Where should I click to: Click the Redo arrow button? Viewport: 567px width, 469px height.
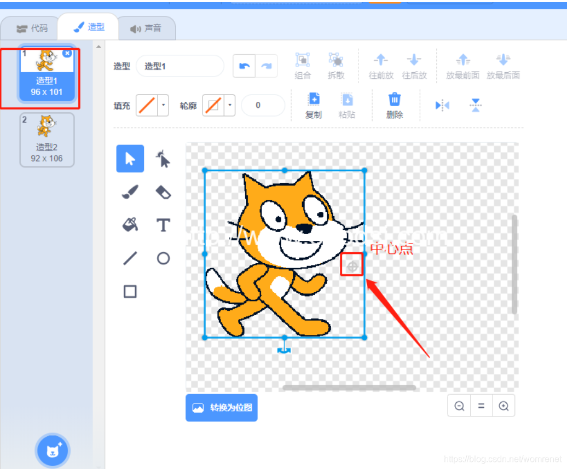click(267, 66)
